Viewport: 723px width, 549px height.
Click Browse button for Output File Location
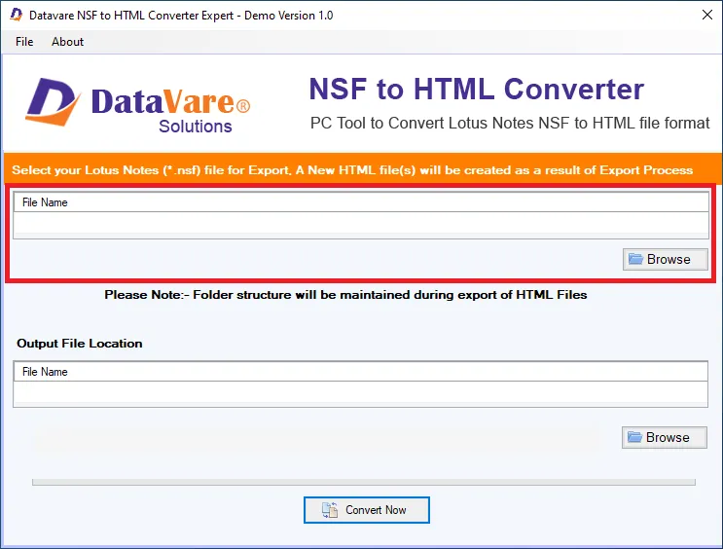coord(664,437)
